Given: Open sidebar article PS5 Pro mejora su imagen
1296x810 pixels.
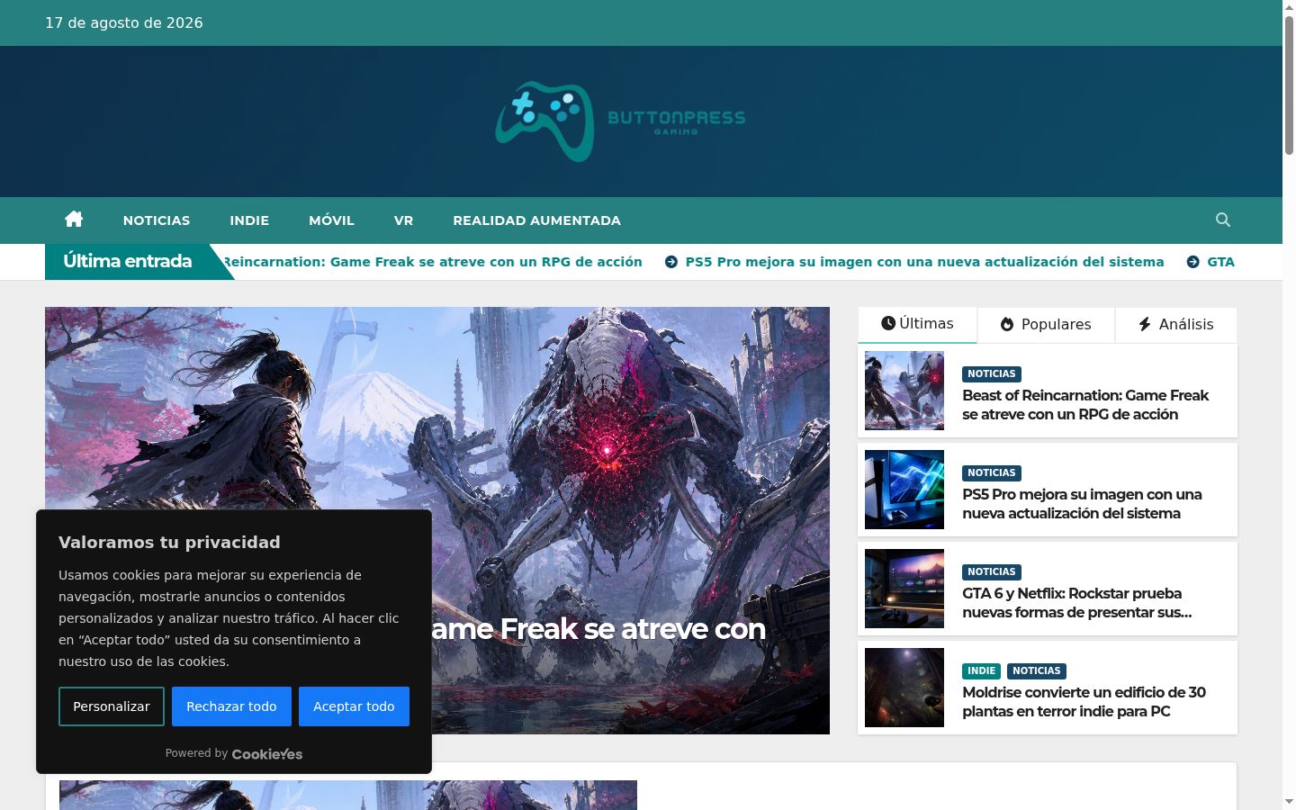Looking at the screenshot, I should [1082, 504].
